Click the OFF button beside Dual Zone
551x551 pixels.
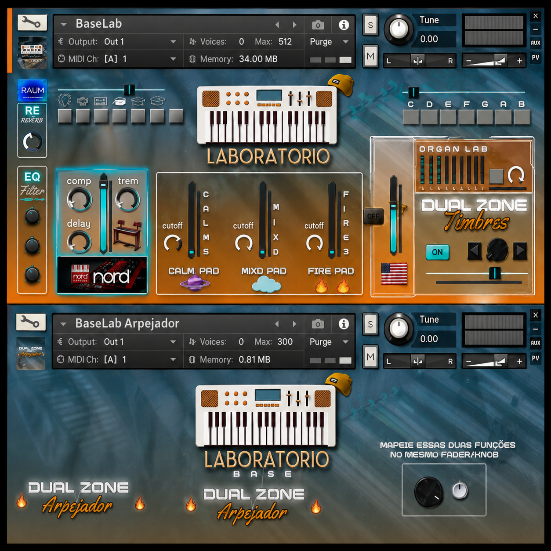pos(373,216)
